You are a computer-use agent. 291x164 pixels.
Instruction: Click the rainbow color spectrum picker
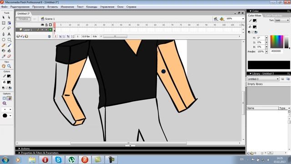pyautogui.click(x=277, y=42)
